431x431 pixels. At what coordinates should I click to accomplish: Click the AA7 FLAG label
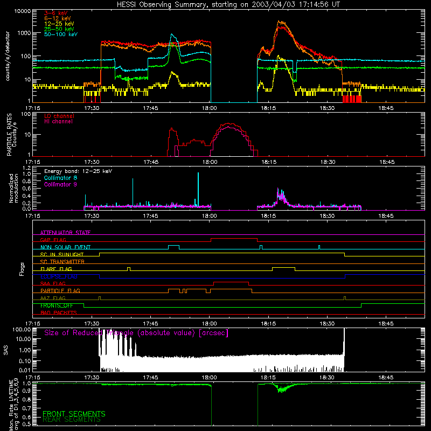coord(53,298)
